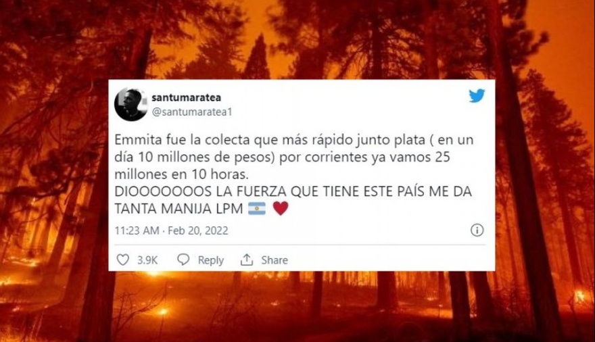The height and width of the screenshot is (342, 595).
Task: Open the bold santumaratea display name
Action: tap(187, 97)
